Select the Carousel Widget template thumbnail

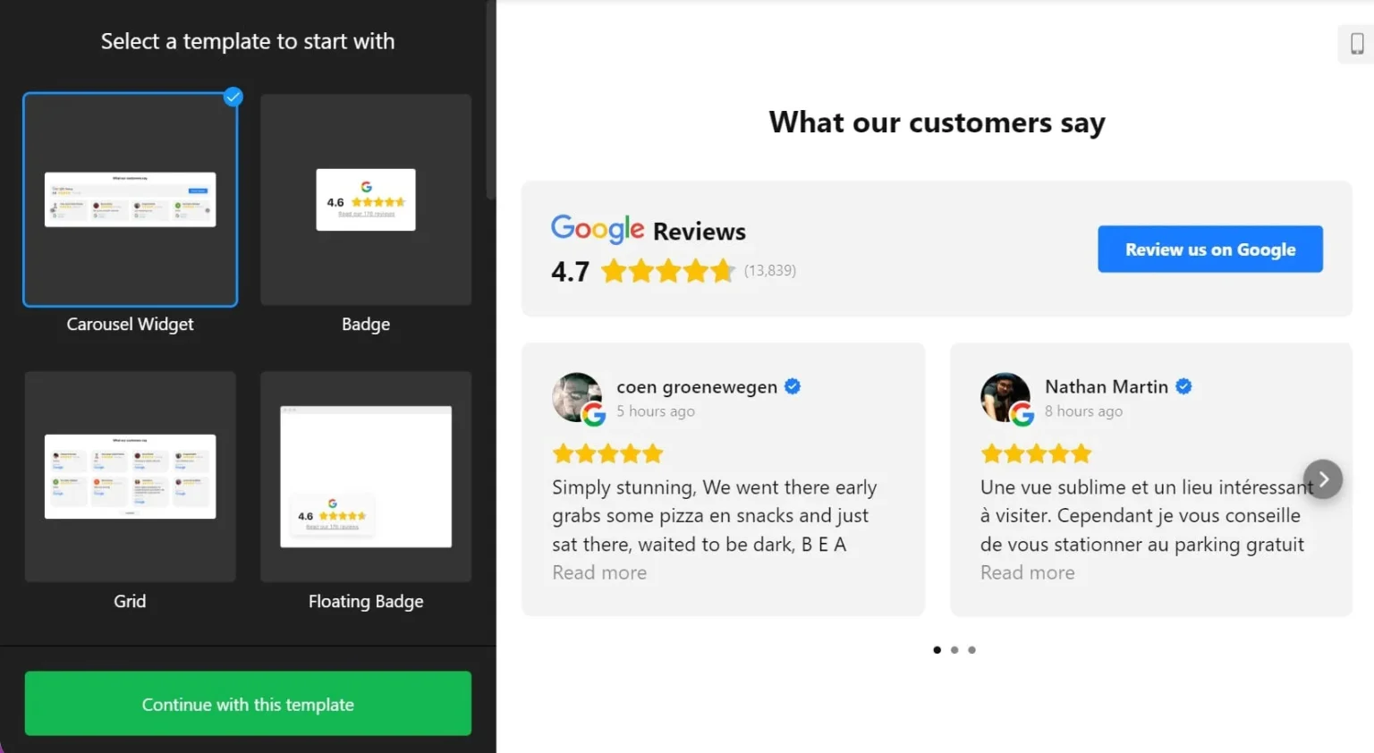130,199
